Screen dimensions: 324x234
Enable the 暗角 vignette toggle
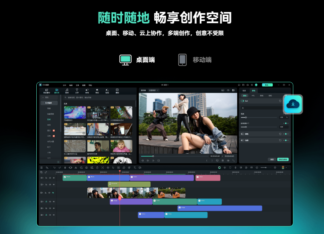[x=243, y=140]
